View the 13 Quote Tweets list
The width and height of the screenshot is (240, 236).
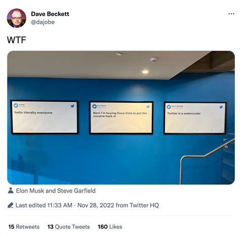tap(68, 227)
